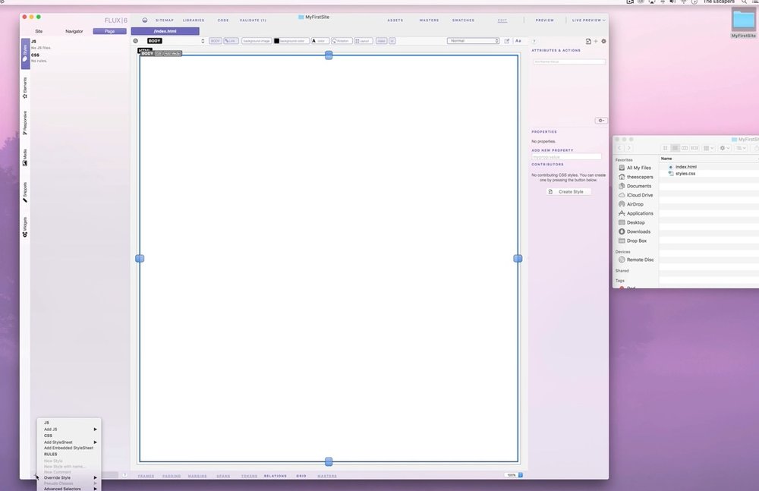Expand Add StyleSheet submenu
This screenshot has height=491, width=759.
pos(70,442)
